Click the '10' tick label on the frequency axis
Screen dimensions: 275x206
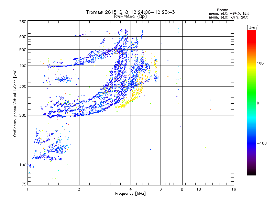point(199,189)
